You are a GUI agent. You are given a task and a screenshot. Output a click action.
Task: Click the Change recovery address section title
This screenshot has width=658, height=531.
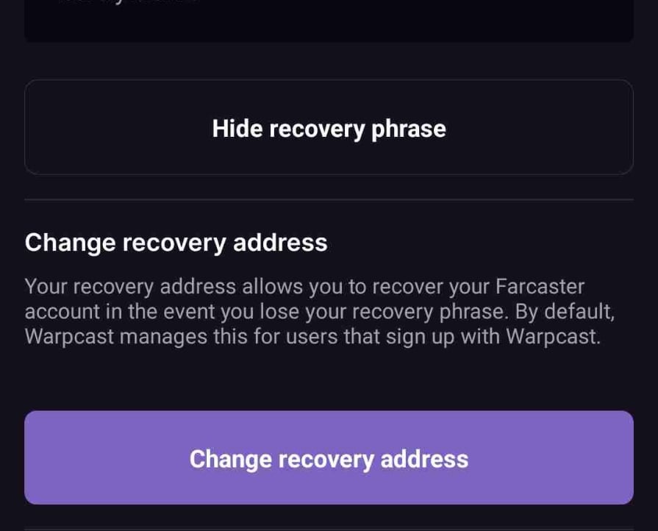tap(176, 242)
